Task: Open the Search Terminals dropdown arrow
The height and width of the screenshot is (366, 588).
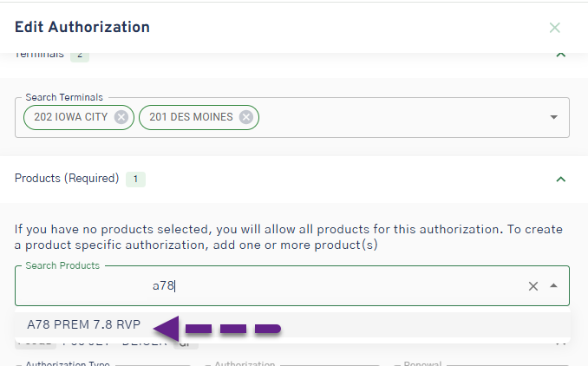Action: coord(554,118)
